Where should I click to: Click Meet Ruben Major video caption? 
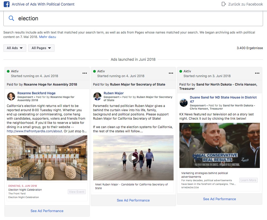click(x=131, y=186)
